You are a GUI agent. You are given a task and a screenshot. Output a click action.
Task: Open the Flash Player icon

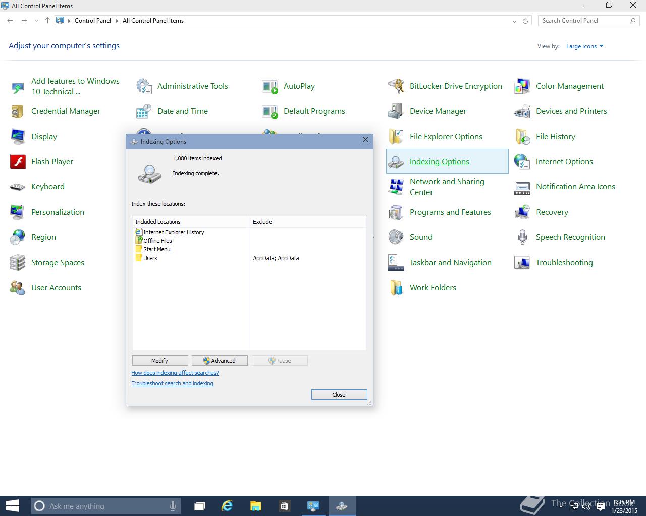pyautogui.click(x=18, y=162)
